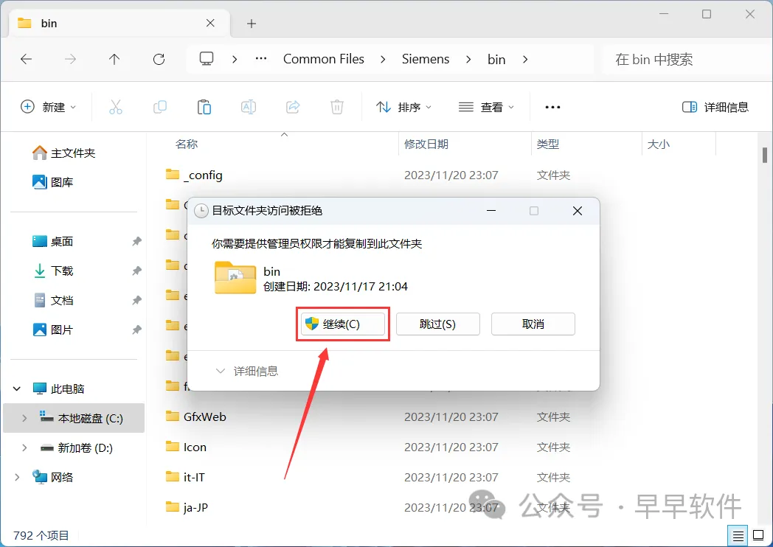The width and height of the screenshot is (773, 547).
Task: Open a new tab with plus button
Action: point(252,23)
